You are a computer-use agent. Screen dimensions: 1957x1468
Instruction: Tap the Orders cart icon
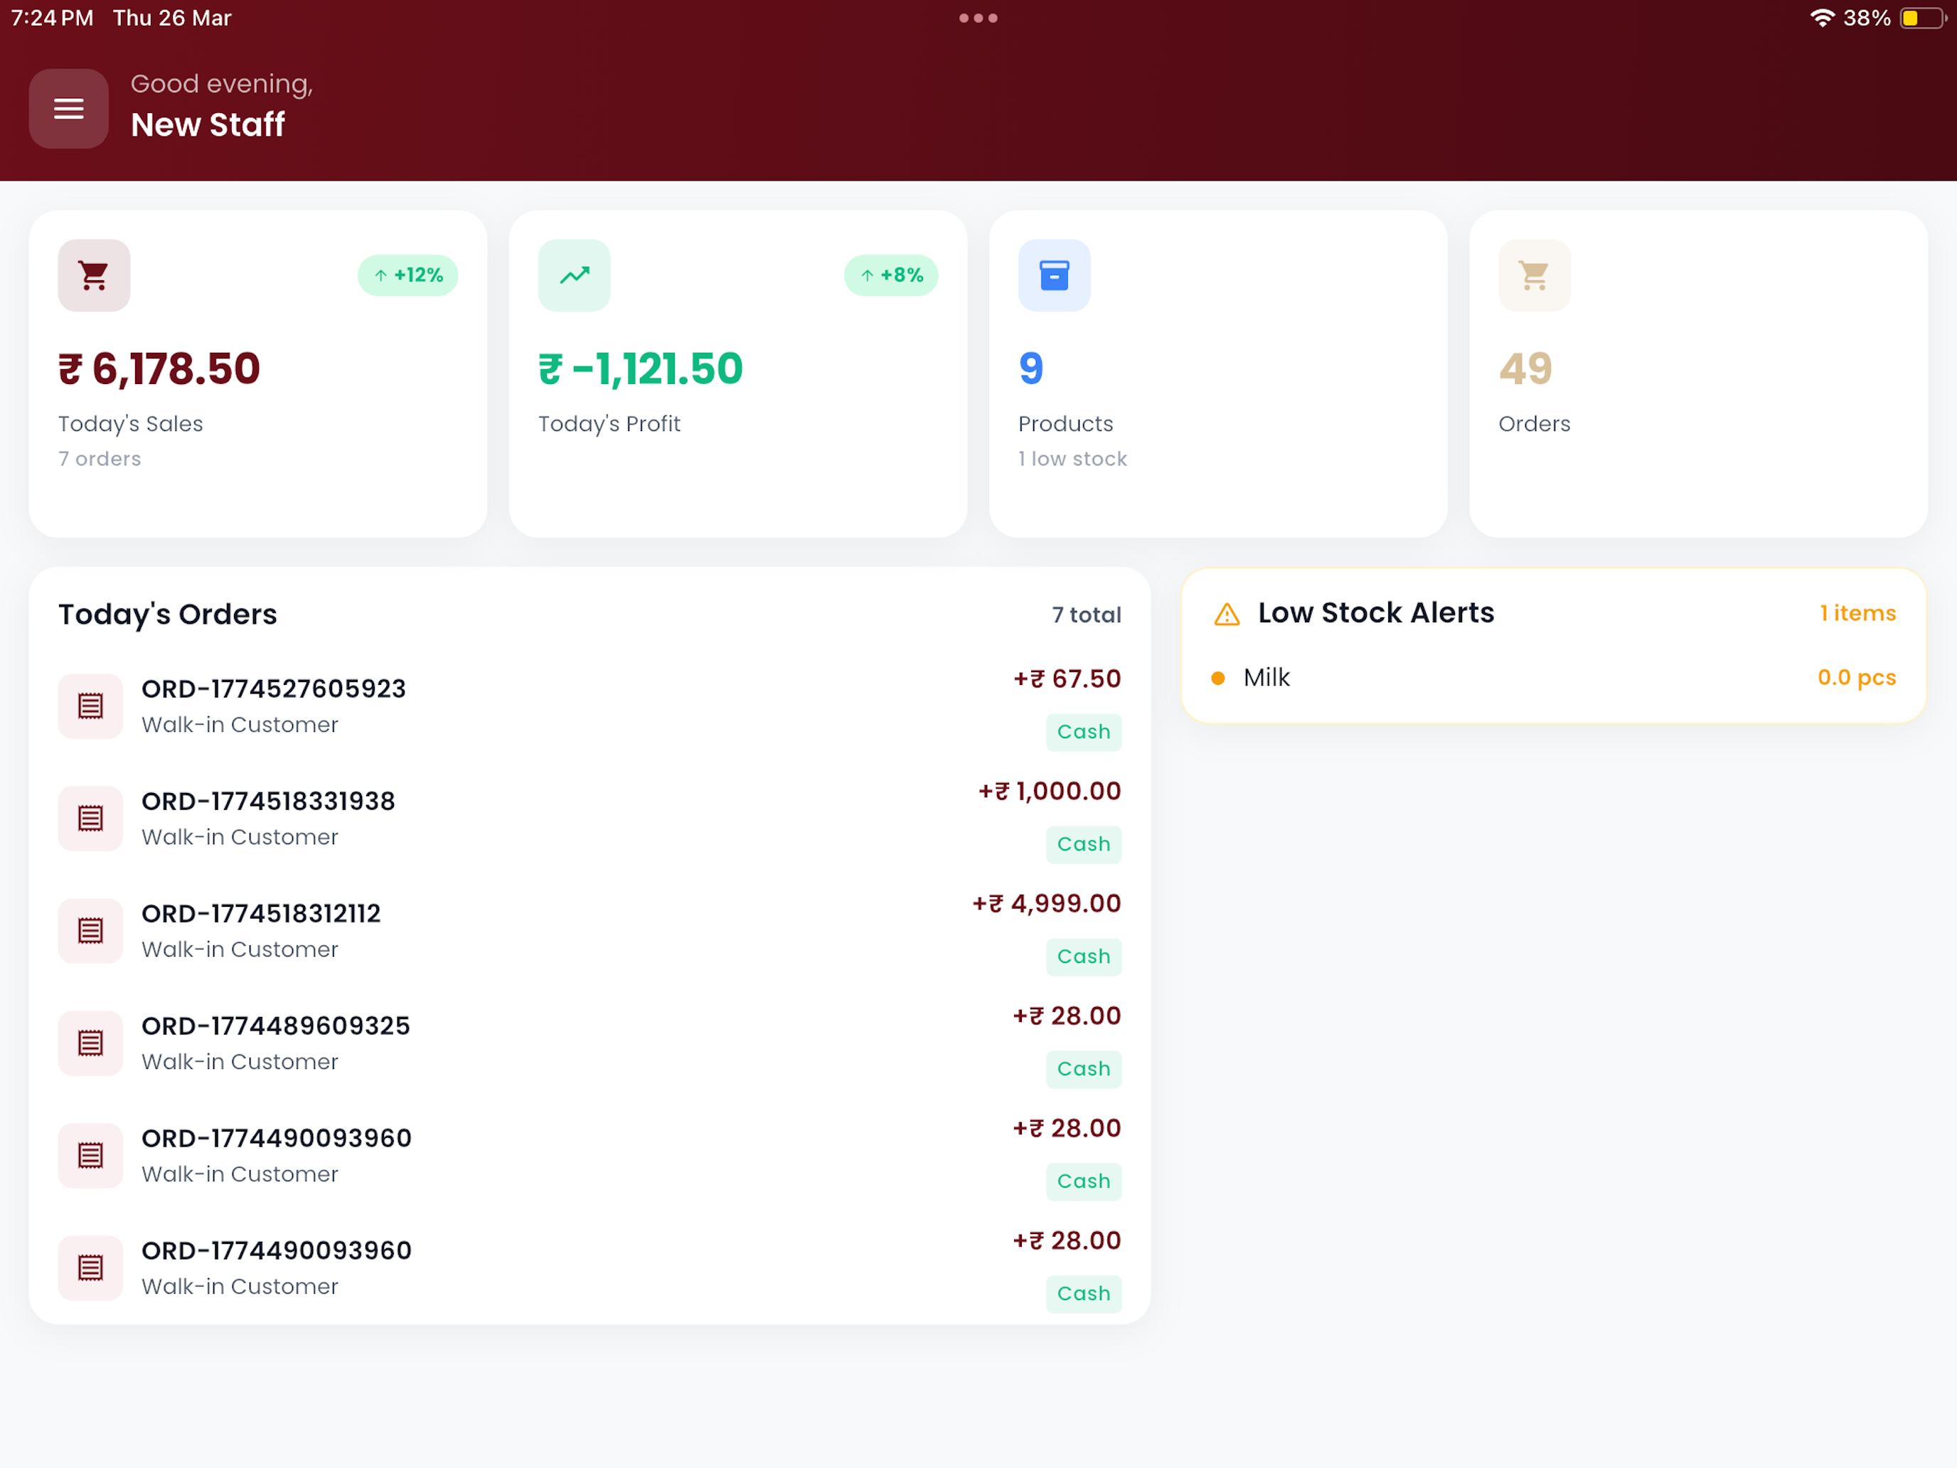pyautogui.click(x=1534, y=275)
